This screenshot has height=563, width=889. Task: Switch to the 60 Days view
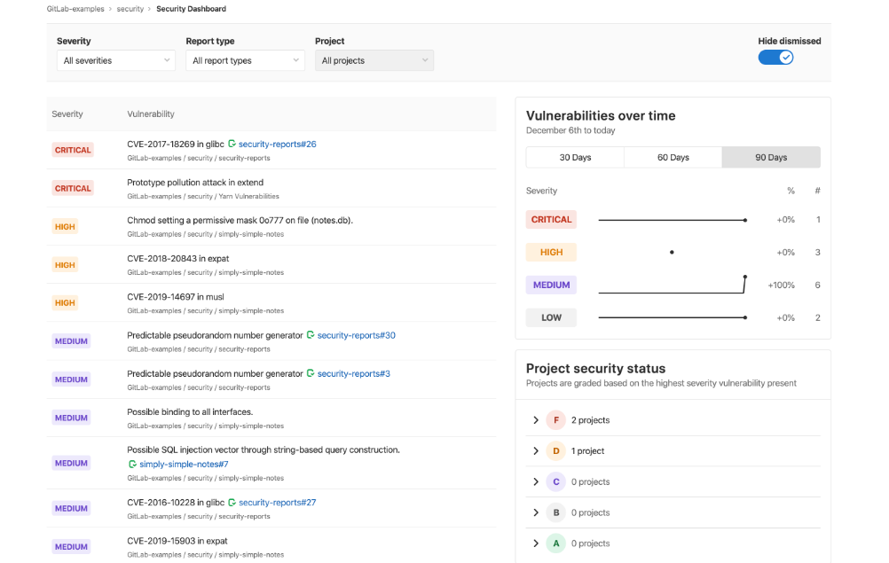pos(673,157)
